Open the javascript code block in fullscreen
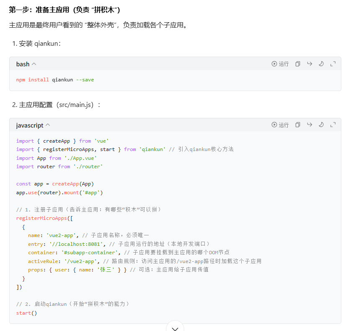This screenshot has height=331, width=351. [x=333, y=125]
